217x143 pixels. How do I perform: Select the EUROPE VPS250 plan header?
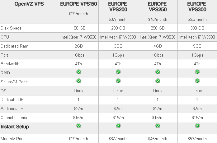tap(158, 7)
